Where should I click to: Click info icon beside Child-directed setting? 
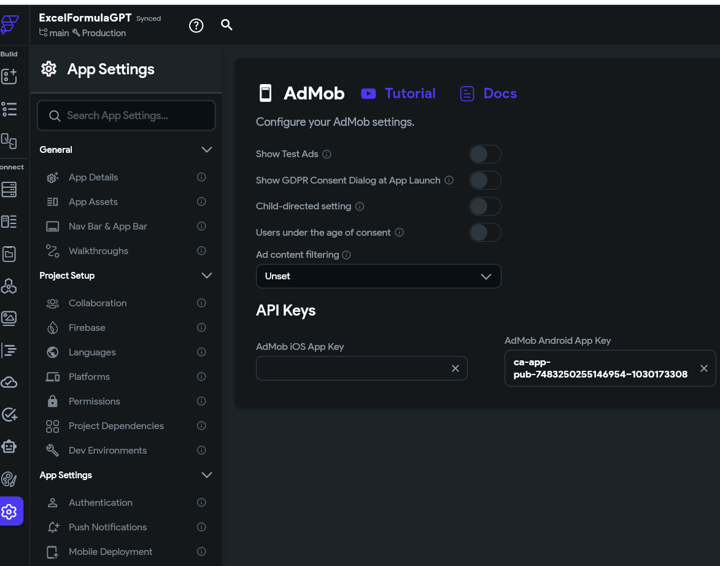(x=360, y=206)
